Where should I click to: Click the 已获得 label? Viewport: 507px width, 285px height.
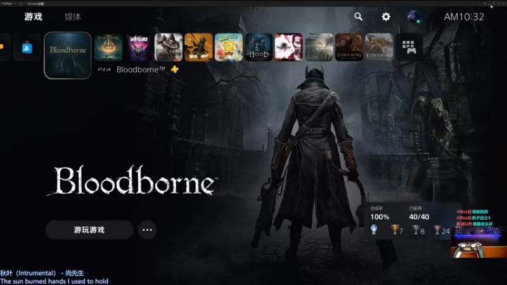(x=415, y=208)
